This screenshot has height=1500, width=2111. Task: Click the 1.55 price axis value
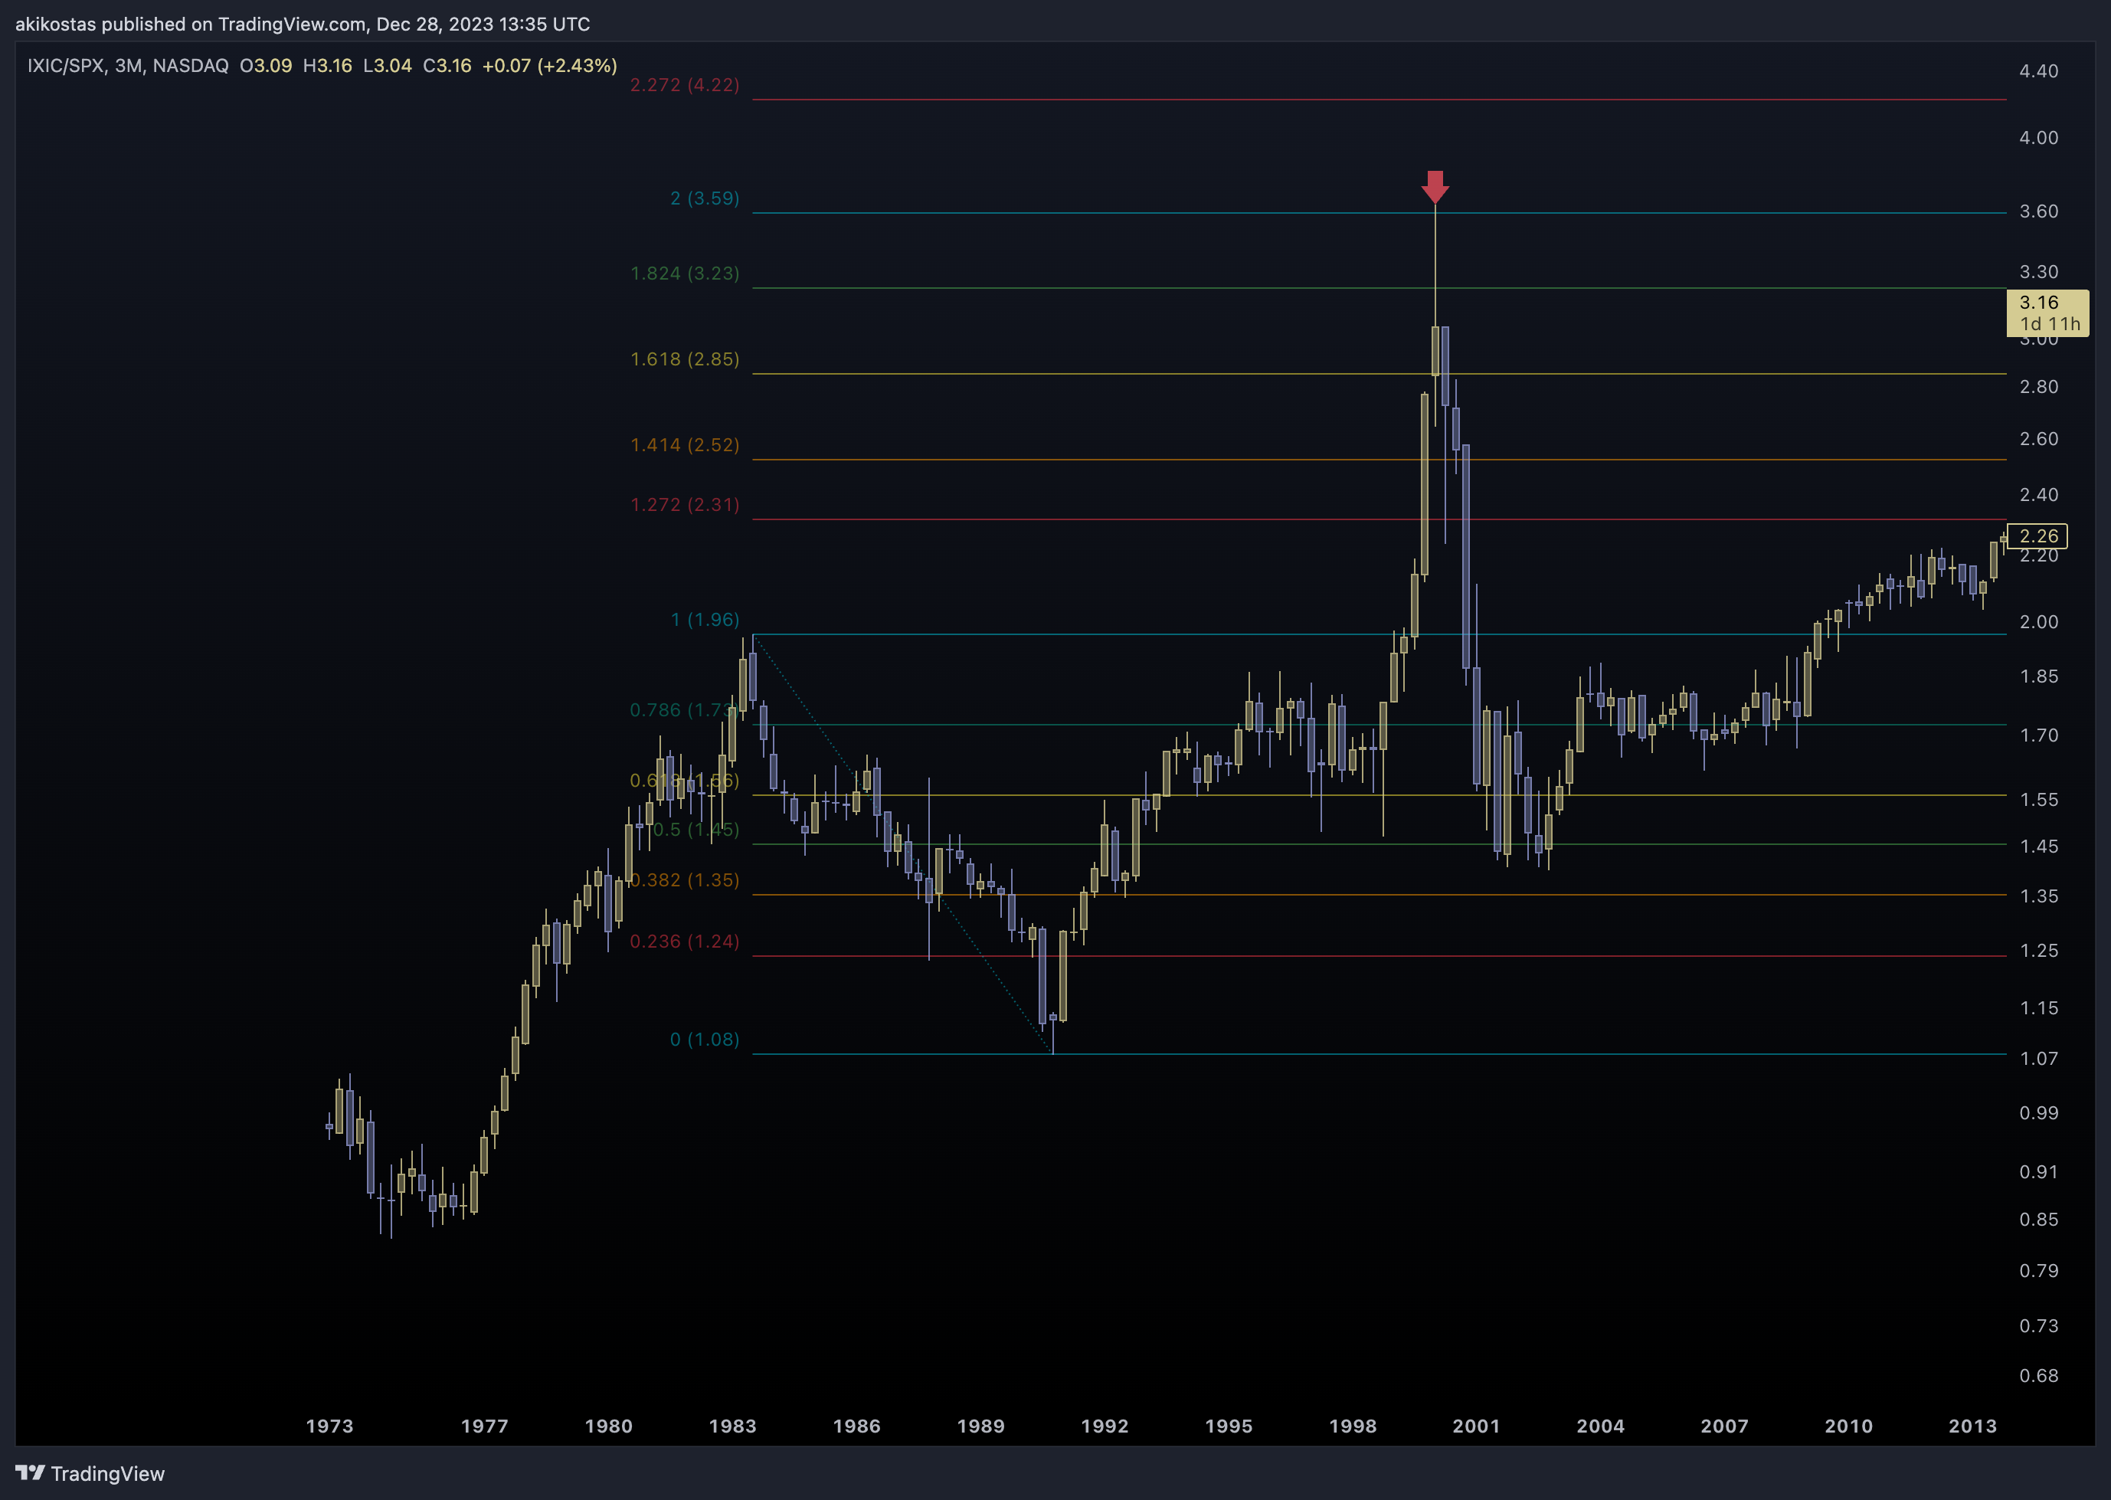point(2039,800)
